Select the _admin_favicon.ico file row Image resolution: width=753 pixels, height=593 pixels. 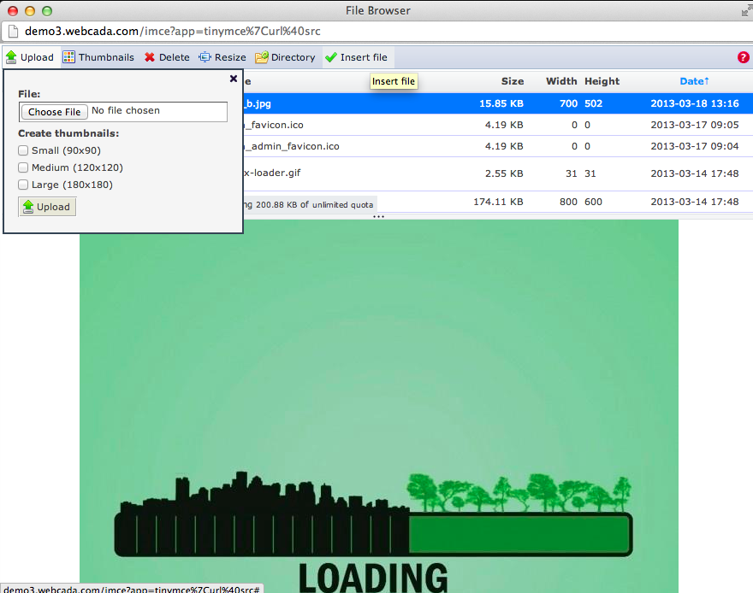pos(498,146)
